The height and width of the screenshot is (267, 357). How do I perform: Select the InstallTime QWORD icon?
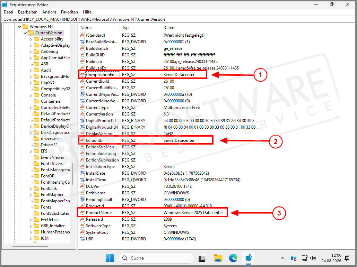coord(82,179)
